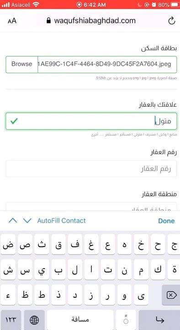Jump to next field with down chevron
This screenshot has width=180, height=330.
point(27,220)
